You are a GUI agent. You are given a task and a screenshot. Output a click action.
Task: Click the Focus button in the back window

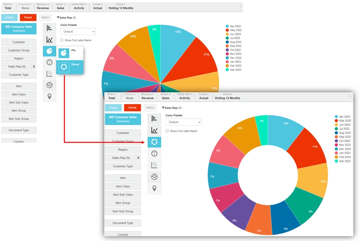tap(9, 18)
